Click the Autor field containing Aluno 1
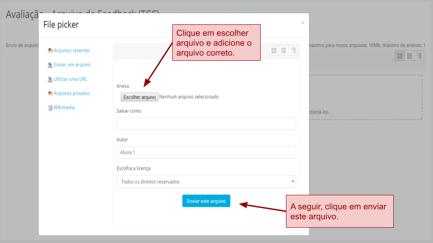The height and width of the screenshot is (243, 433). click(206, 153)
